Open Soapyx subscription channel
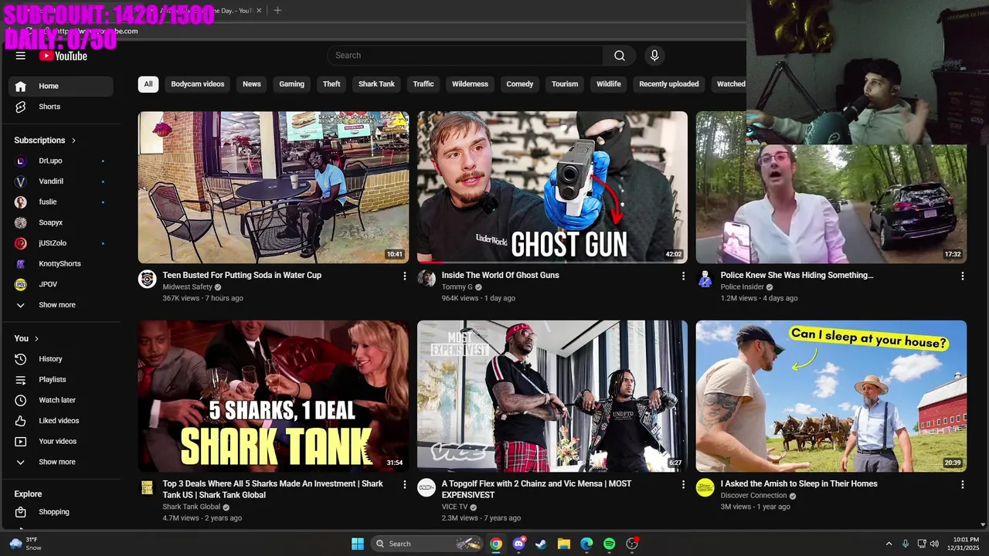This screenshot has height=556, width=989. point(61,222)
